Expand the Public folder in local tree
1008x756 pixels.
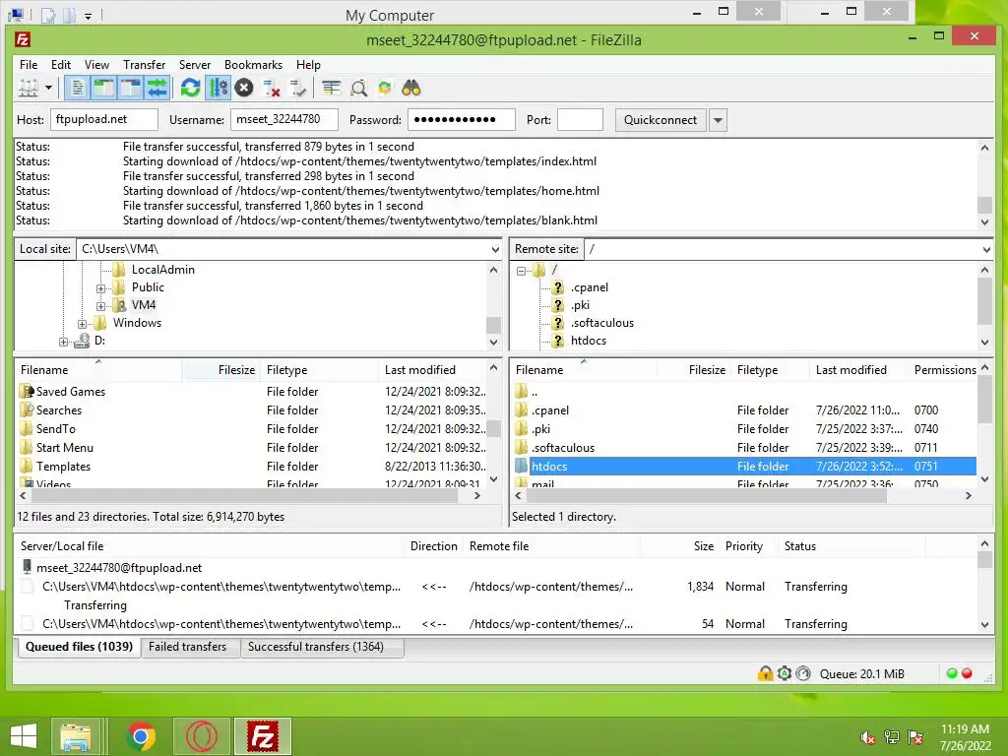(101, 288)
